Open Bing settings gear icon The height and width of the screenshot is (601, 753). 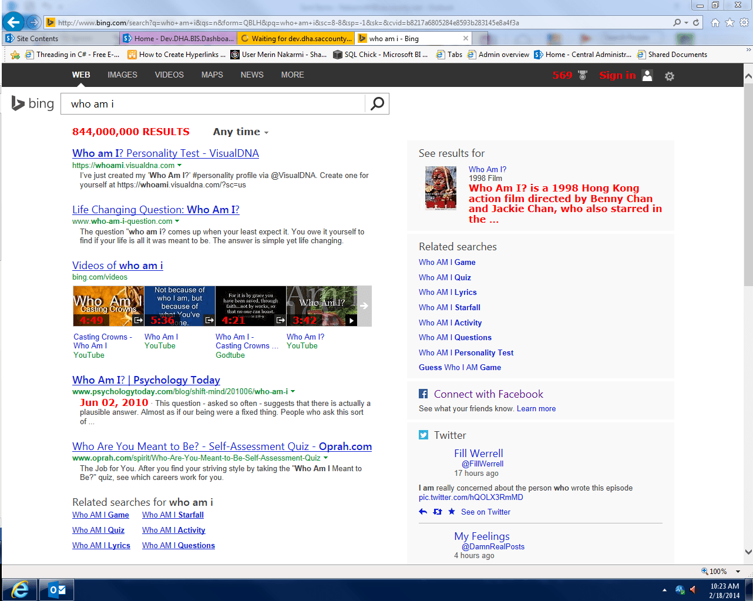tap(669, 76)
